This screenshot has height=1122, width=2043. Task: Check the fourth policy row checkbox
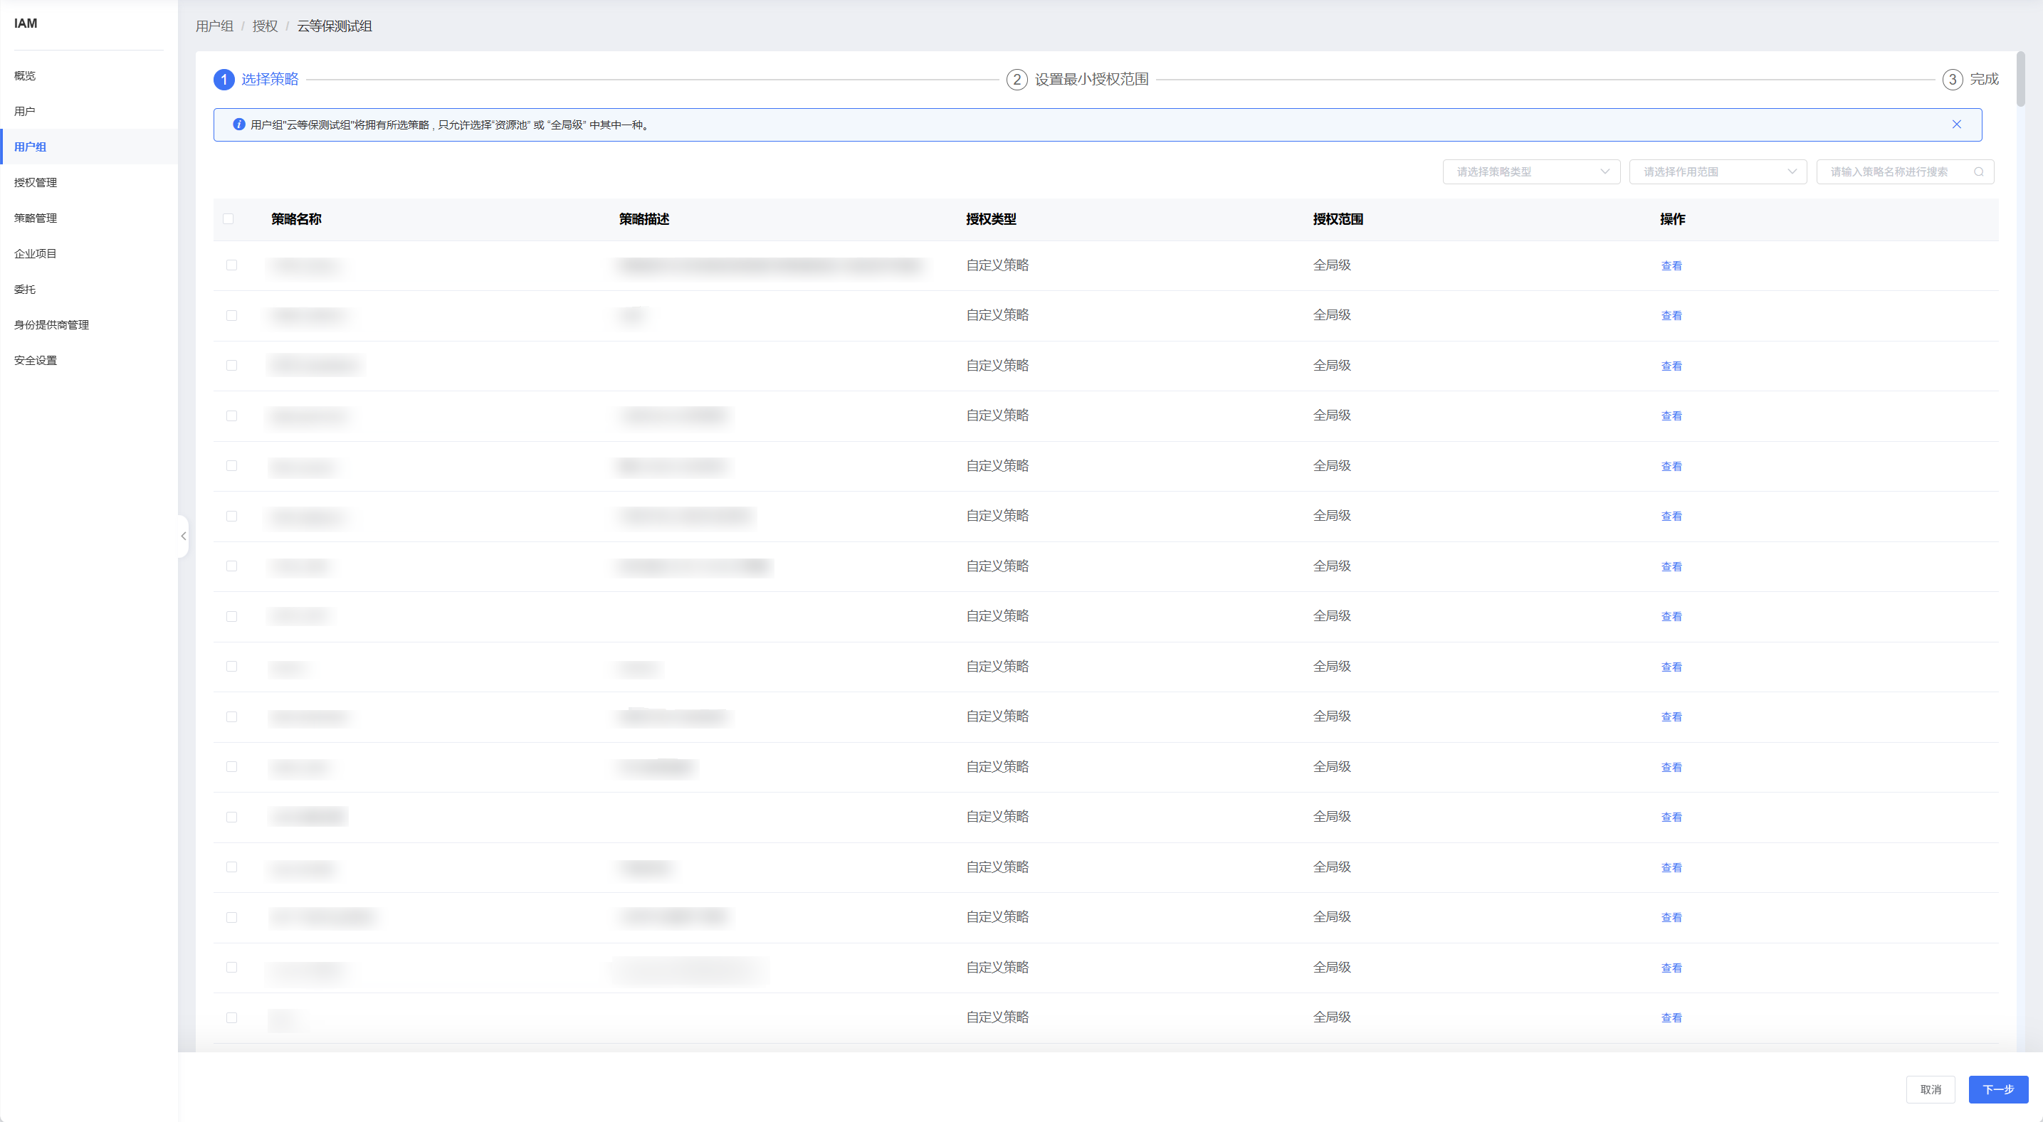pyautogui.click(x=231, y=416)
